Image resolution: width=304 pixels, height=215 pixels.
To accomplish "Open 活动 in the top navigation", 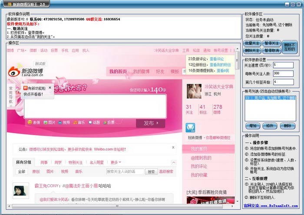I will tap(44, 51).
